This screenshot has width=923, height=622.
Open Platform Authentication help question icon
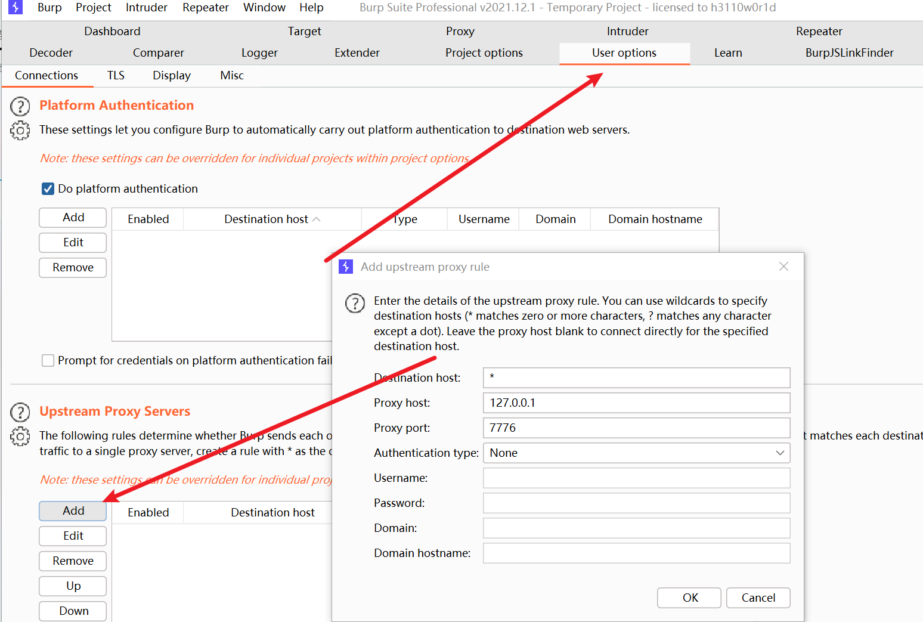[x=20, y=107]
